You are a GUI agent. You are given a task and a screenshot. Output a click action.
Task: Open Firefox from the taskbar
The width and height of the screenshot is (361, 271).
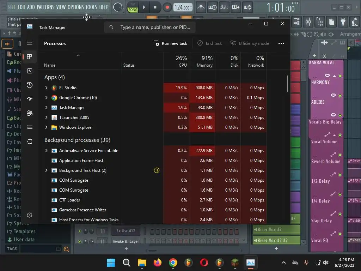pyautogui.click(x=158, y=263)
